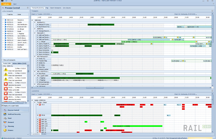Viewport: 216px width, 139px height.
Task: Switch to the Line closures tab
Action: (x=67, y=8)
